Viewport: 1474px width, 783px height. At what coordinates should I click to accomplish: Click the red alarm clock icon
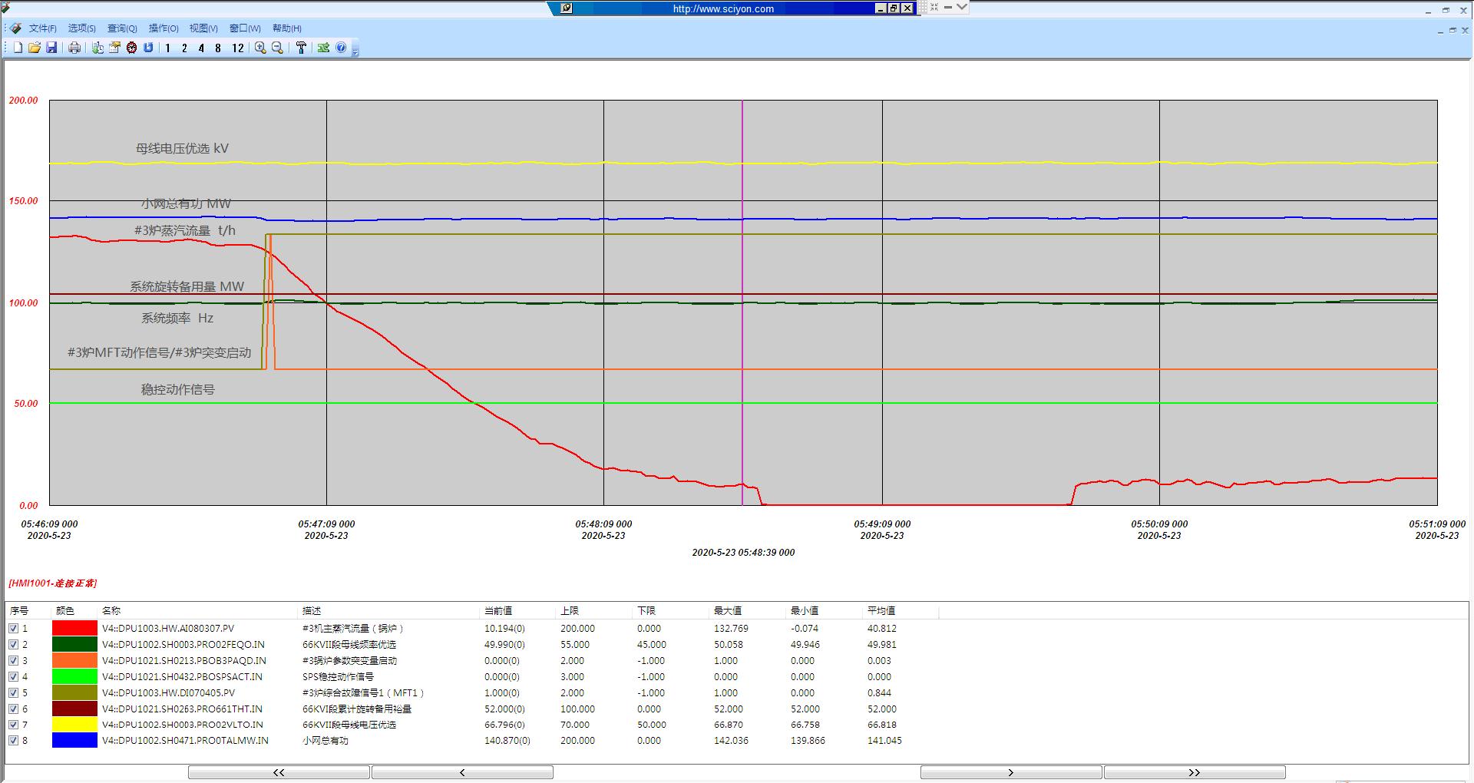[x=131, y=48]
